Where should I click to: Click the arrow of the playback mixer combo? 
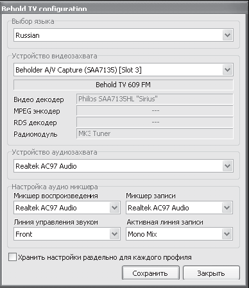(114, 208)
